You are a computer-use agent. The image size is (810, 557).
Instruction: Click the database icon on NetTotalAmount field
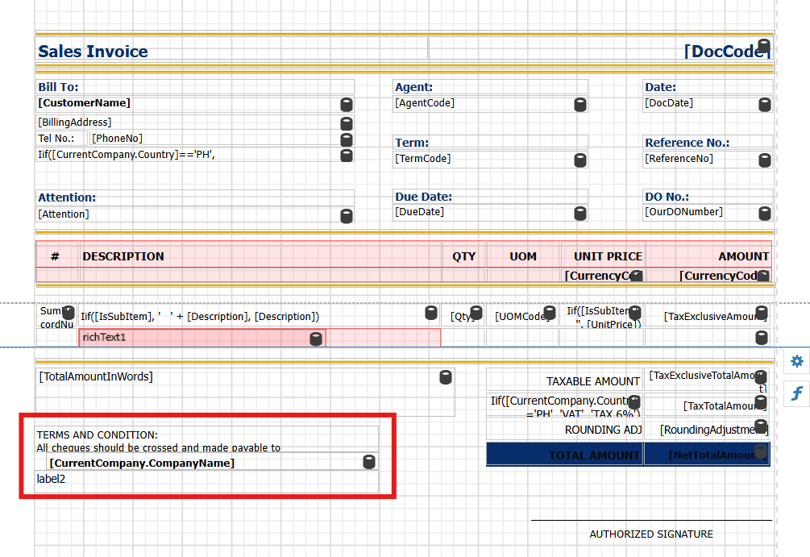tap(761, 451)
